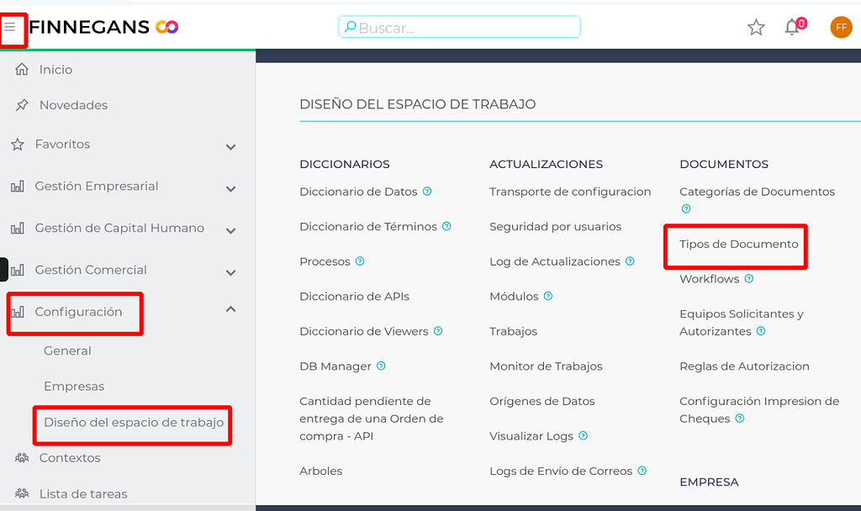Collapse the Configuración section

pos(230,308)
